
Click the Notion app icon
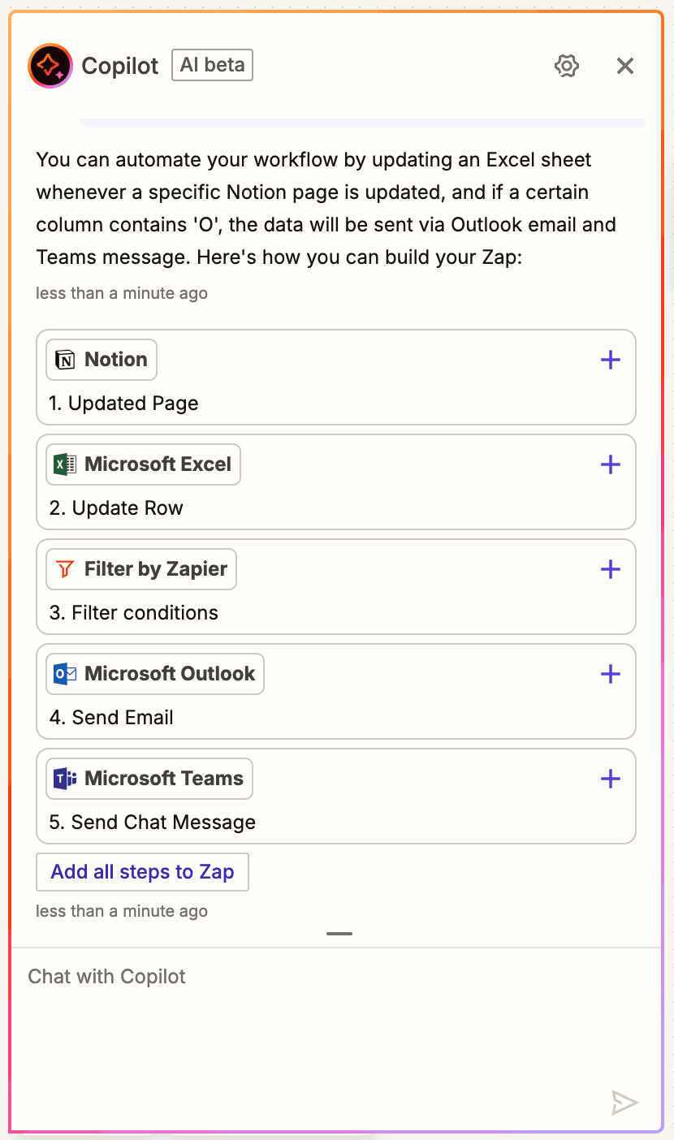[x=65, y=360]
